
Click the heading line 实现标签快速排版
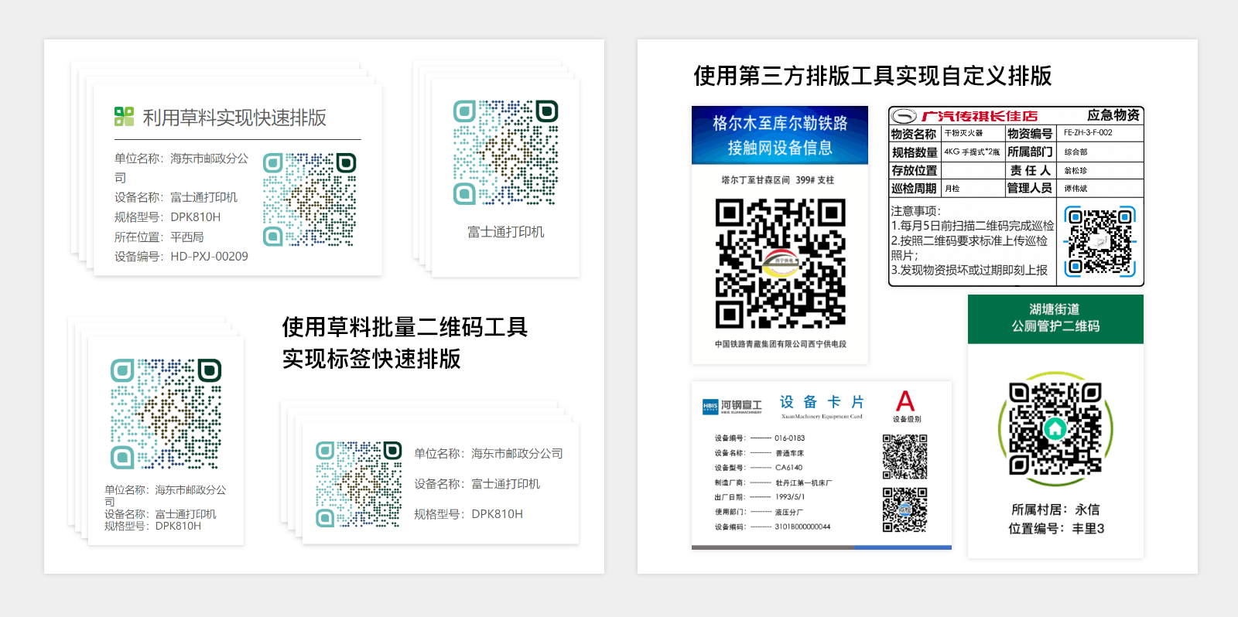click(x=371, y=359)
